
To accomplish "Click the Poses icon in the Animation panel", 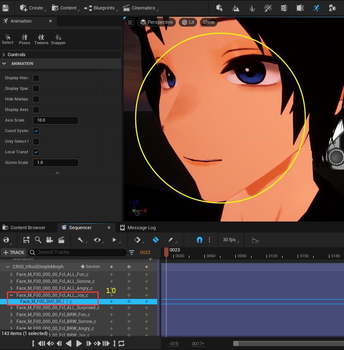I will coord(24,38).
